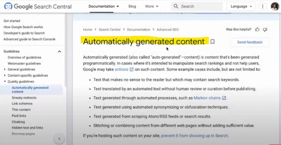Bookmark the page with bookmark icon
Image resolution: width=281 pixels, height=145 pixels.
(212, 42)
